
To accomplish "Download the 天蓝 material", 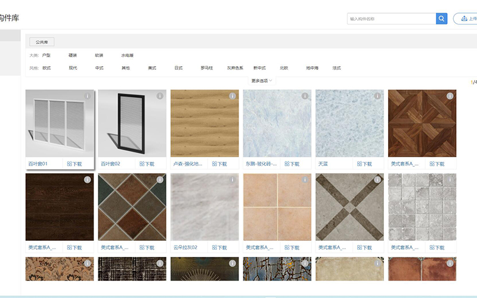I will click(364, 164).
